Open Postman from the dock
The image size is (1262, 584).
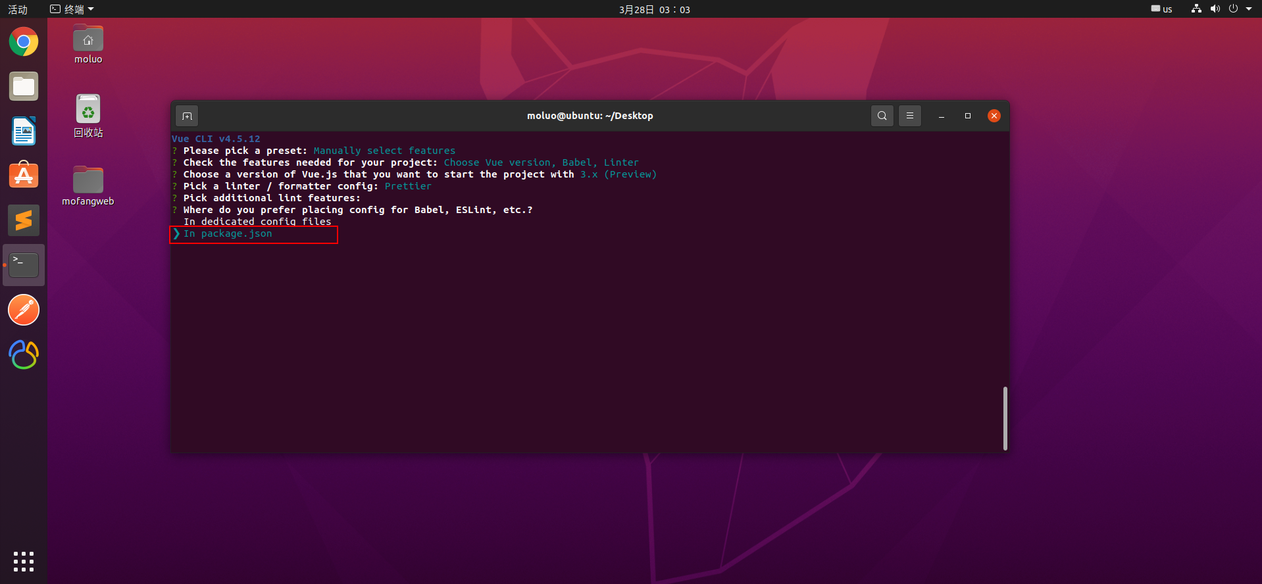(24, 310)
